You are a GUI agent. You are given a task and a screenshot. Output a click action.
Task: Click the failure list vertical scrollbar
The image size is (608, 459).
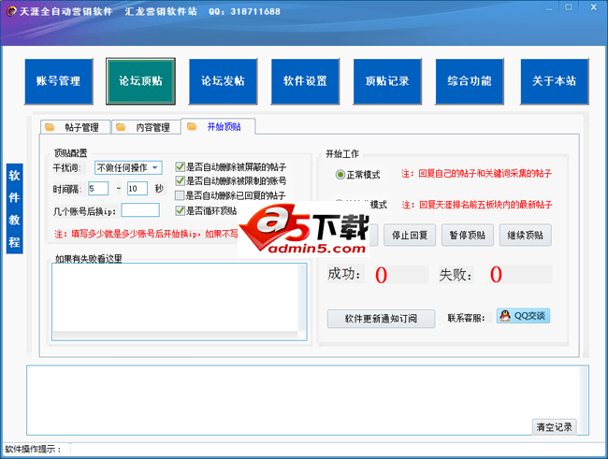[302, 297]
